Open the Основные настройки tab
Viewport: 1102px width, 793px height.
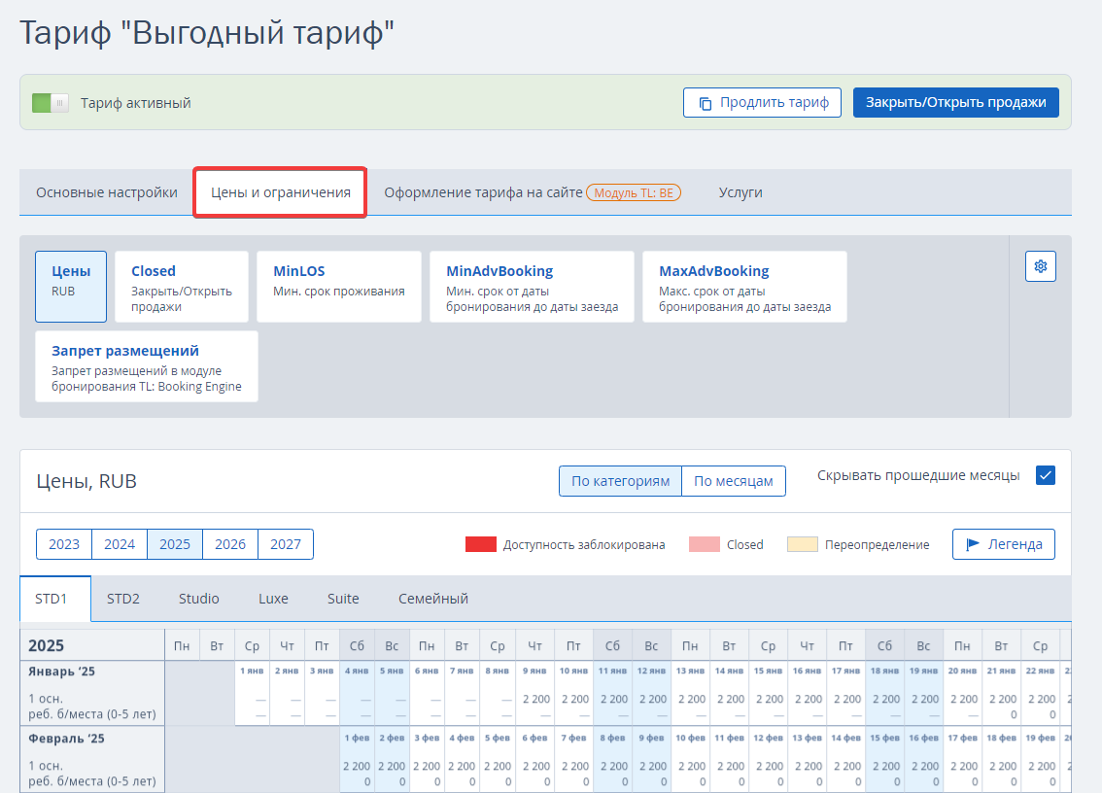pyautogui.click(x=107, y=192)
